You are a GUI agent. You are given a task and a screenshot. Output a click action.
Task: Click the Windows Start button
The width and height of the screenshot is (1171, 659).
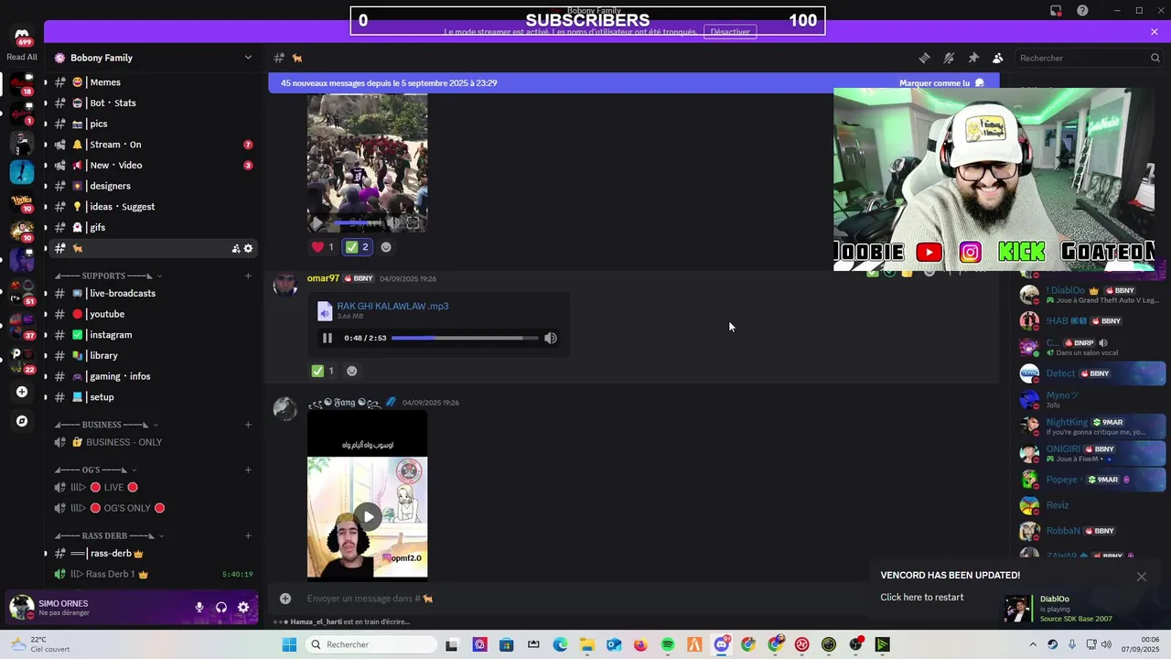[x=289, y=644]
